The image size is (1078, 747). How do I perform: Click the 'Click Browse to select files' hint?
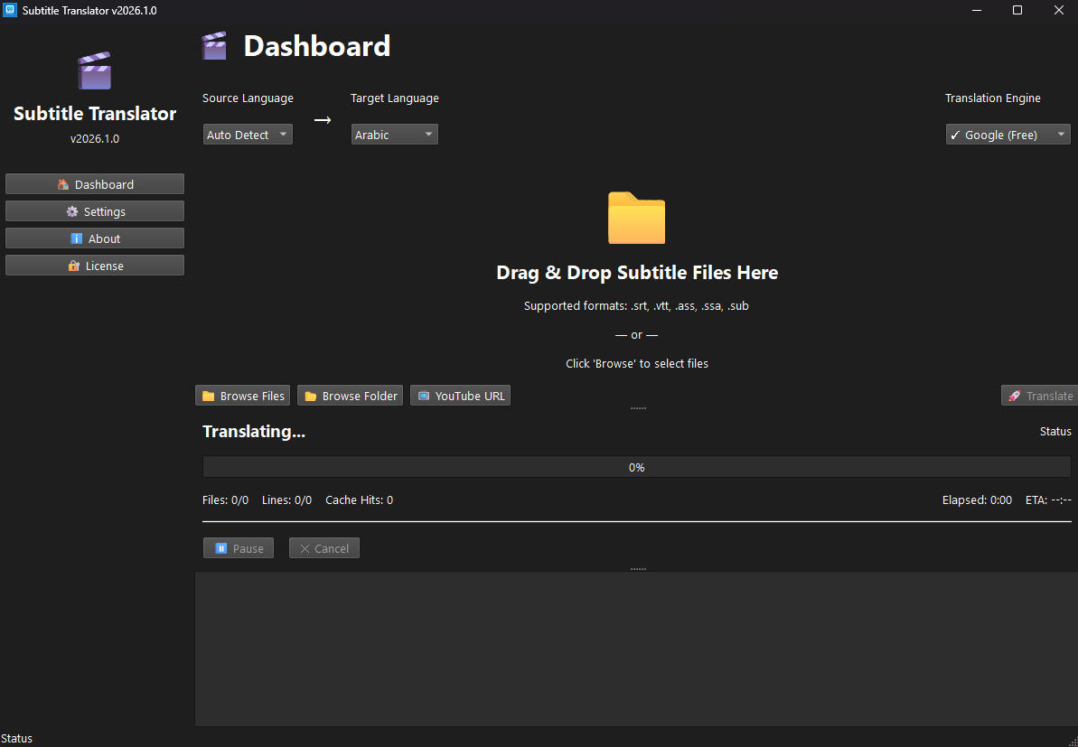(x=637, y=363)
